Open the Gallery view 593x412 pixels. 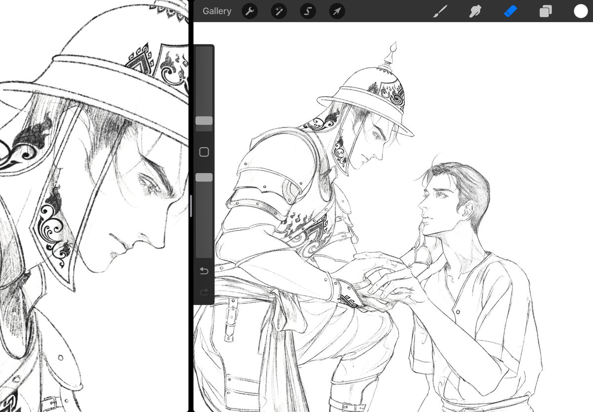[216, 11]
